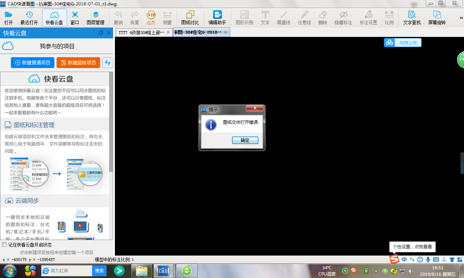Click the Sogou microphone voice input icon
464x278 pixels.
428,259
